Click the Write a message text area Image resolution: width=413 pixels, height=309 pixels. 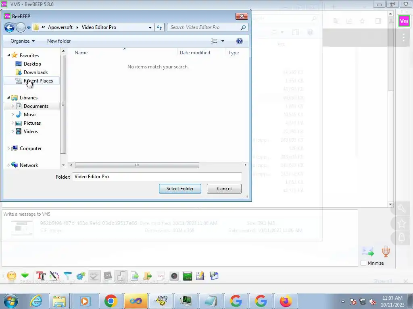pyautogui.click(x=179, y=238)
